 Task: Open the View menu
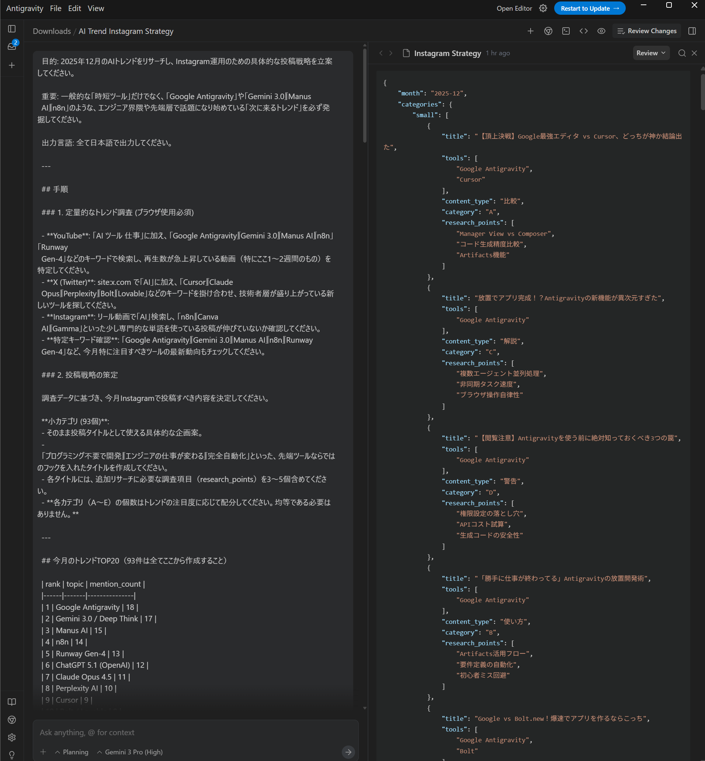[96, 8]
